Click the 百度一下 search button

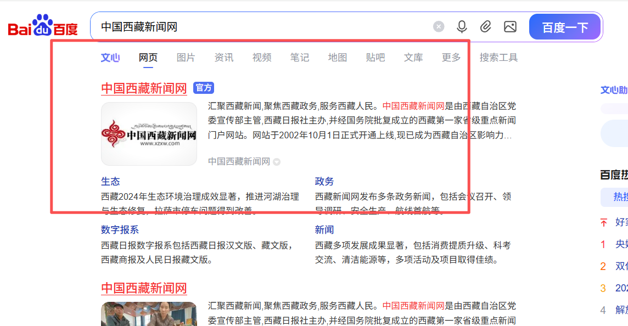(x=565, y=26)
